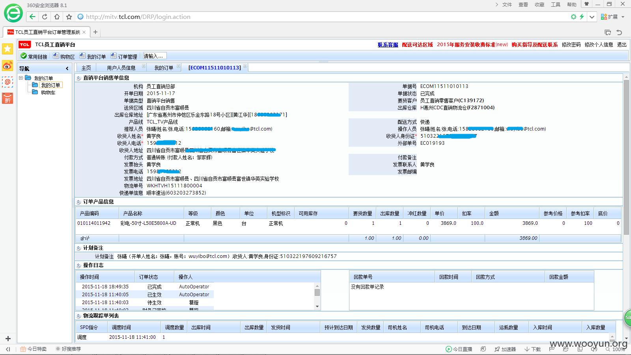Bookmark page with the address bar star

tap(69, 17)
